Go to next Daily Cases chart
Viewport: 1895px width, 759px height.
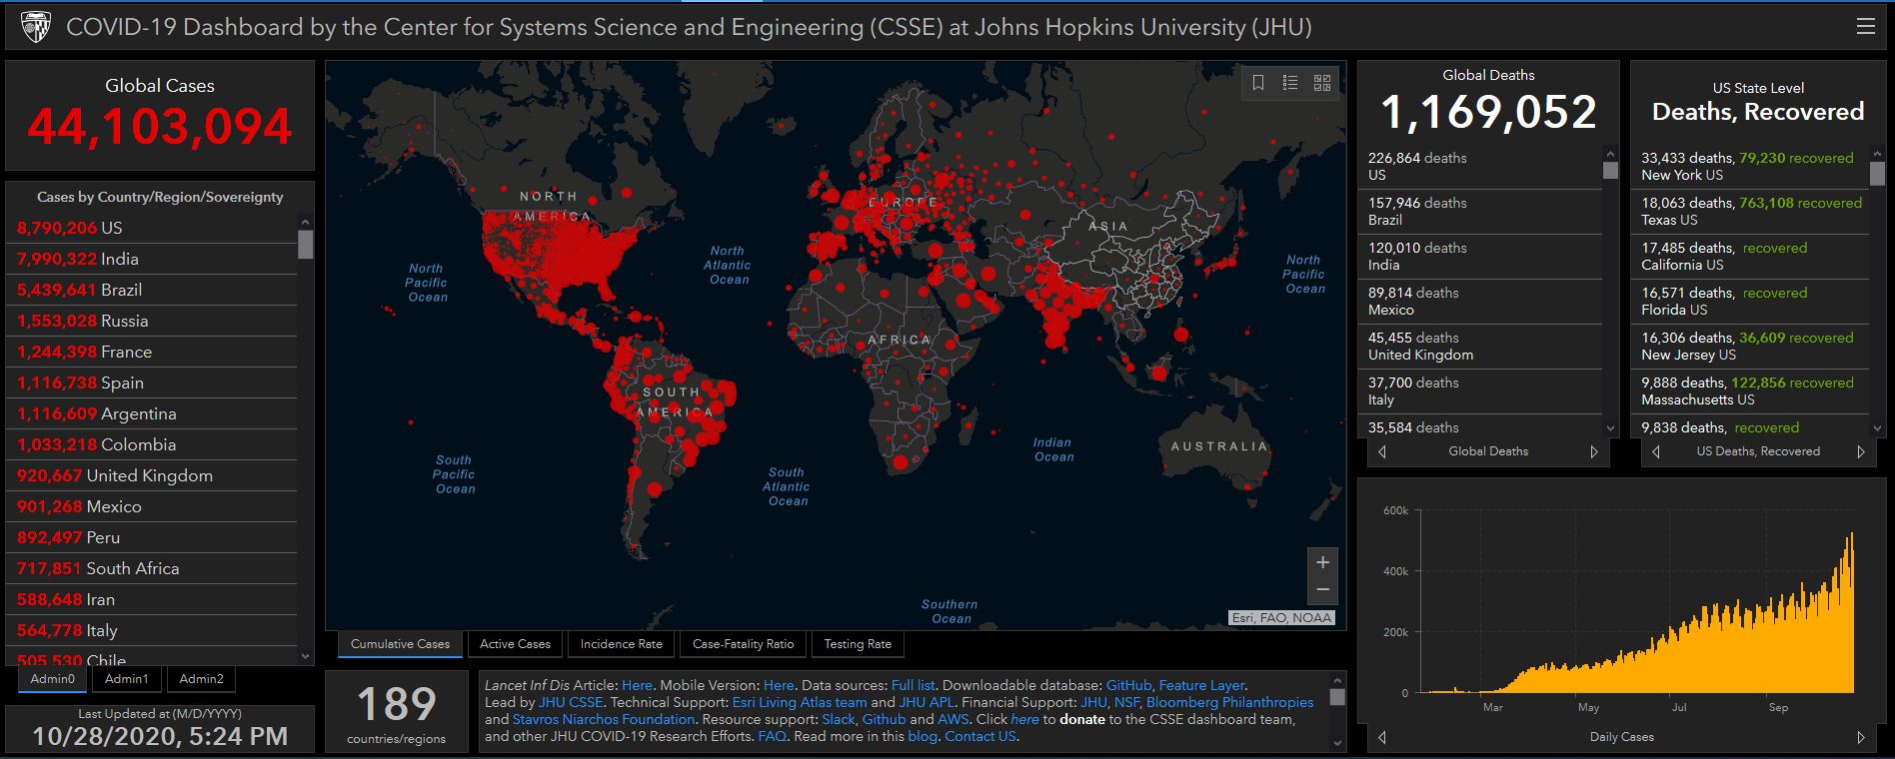1861,737
